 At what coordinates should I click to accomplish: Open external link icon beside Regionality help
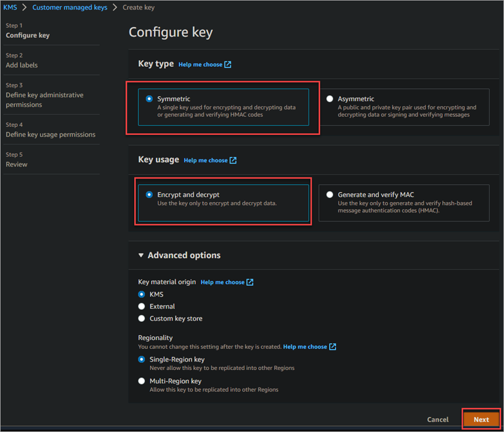click(333, 347)
